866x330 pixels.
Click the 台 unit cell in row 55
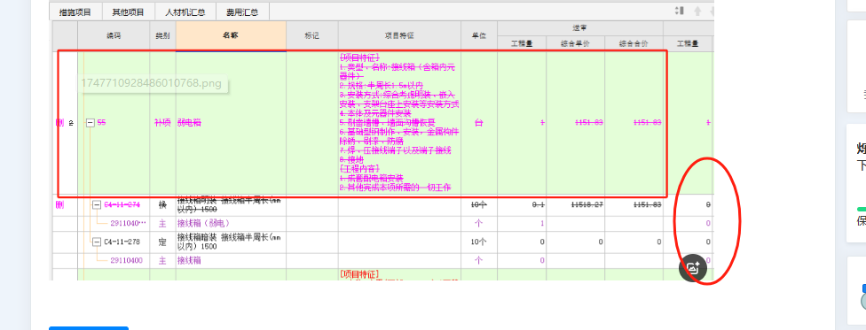tap(479, 123)
